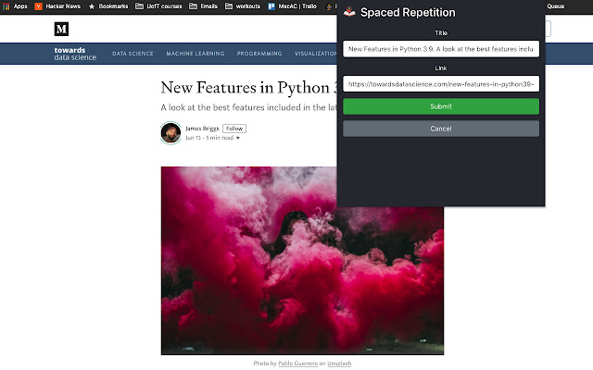Image resolution: width=593 pixels, height=370 pixels.
Task: Expand the Bookmarks folder
Action: [x=111, y=6]
